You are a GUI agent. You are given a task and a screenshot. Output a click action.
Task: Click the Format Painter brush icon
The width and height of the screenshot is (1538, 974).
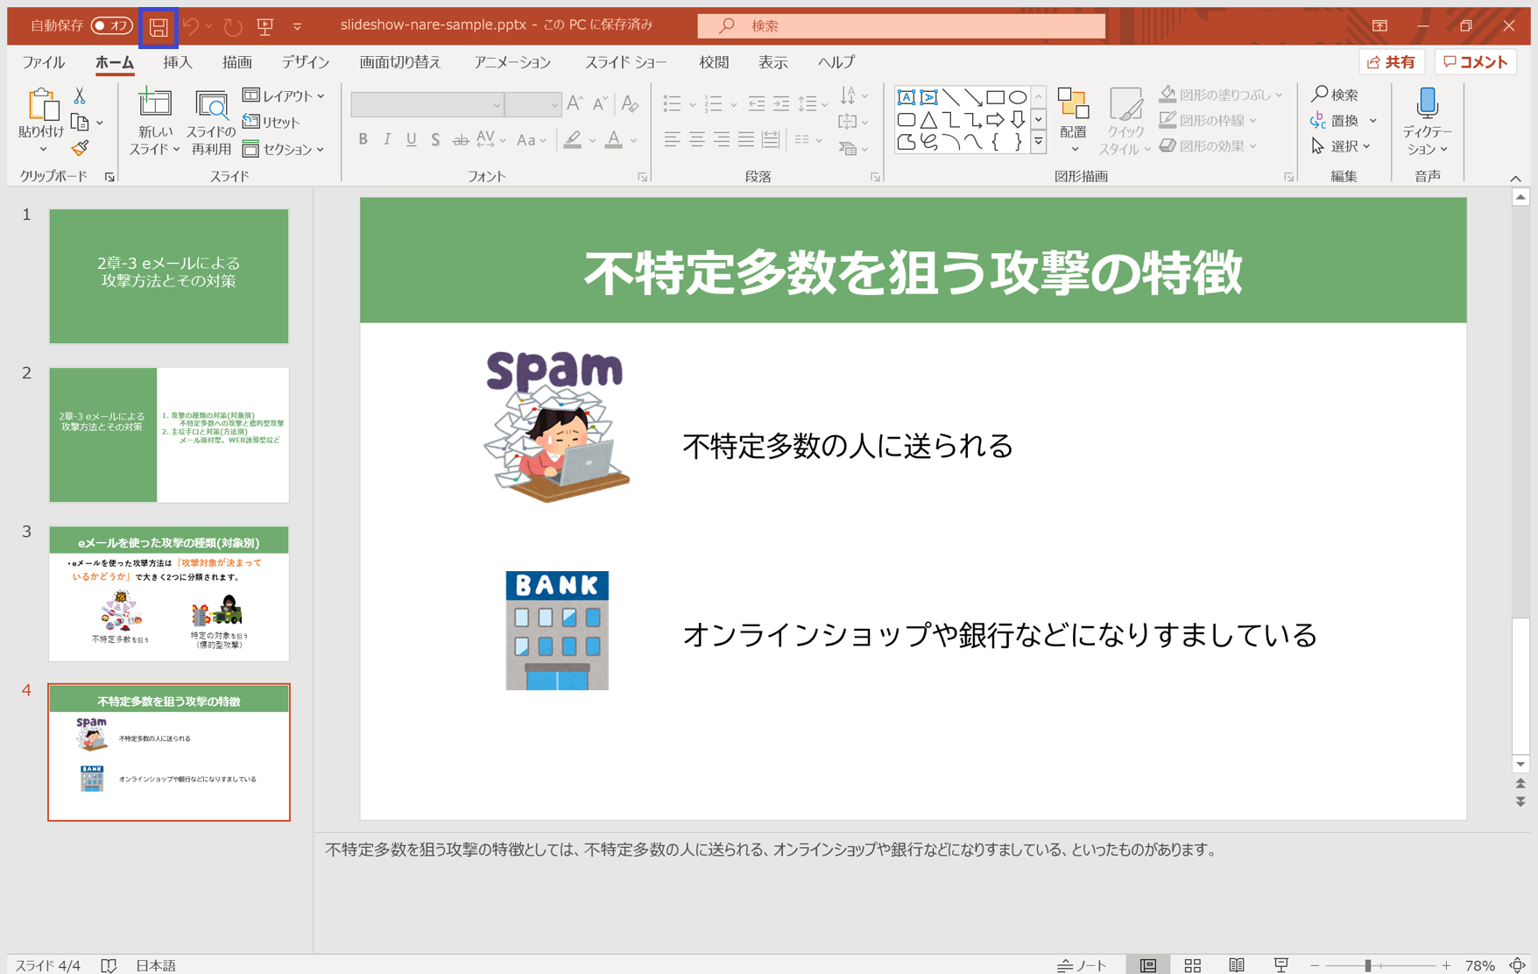click(80, 148)
